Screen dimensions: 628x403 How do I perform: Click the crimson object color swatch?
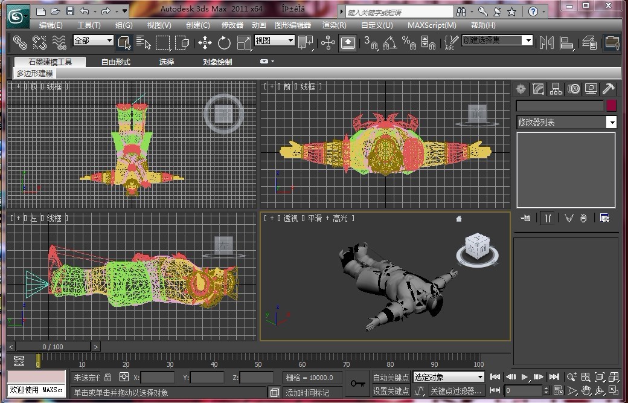click(x=611, y=105)
